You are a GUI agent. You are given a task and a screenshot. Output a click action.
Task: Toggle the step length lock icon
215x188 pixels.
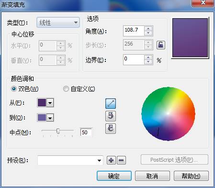(161, 45)
